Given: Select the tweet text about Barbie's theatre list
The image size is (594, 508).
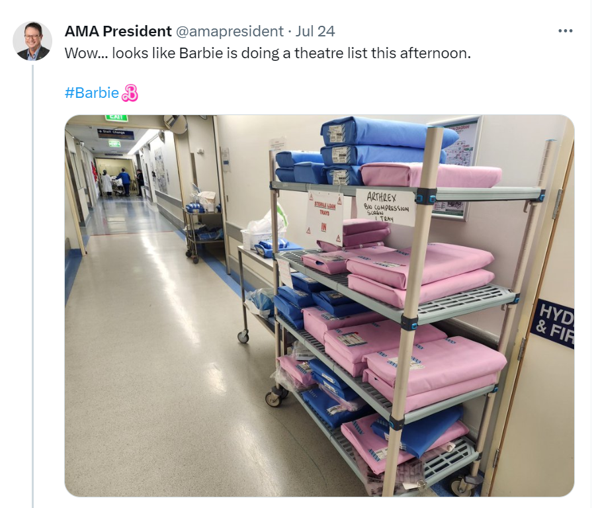Looking at the screenshot, I should click(x=267, y=54).
